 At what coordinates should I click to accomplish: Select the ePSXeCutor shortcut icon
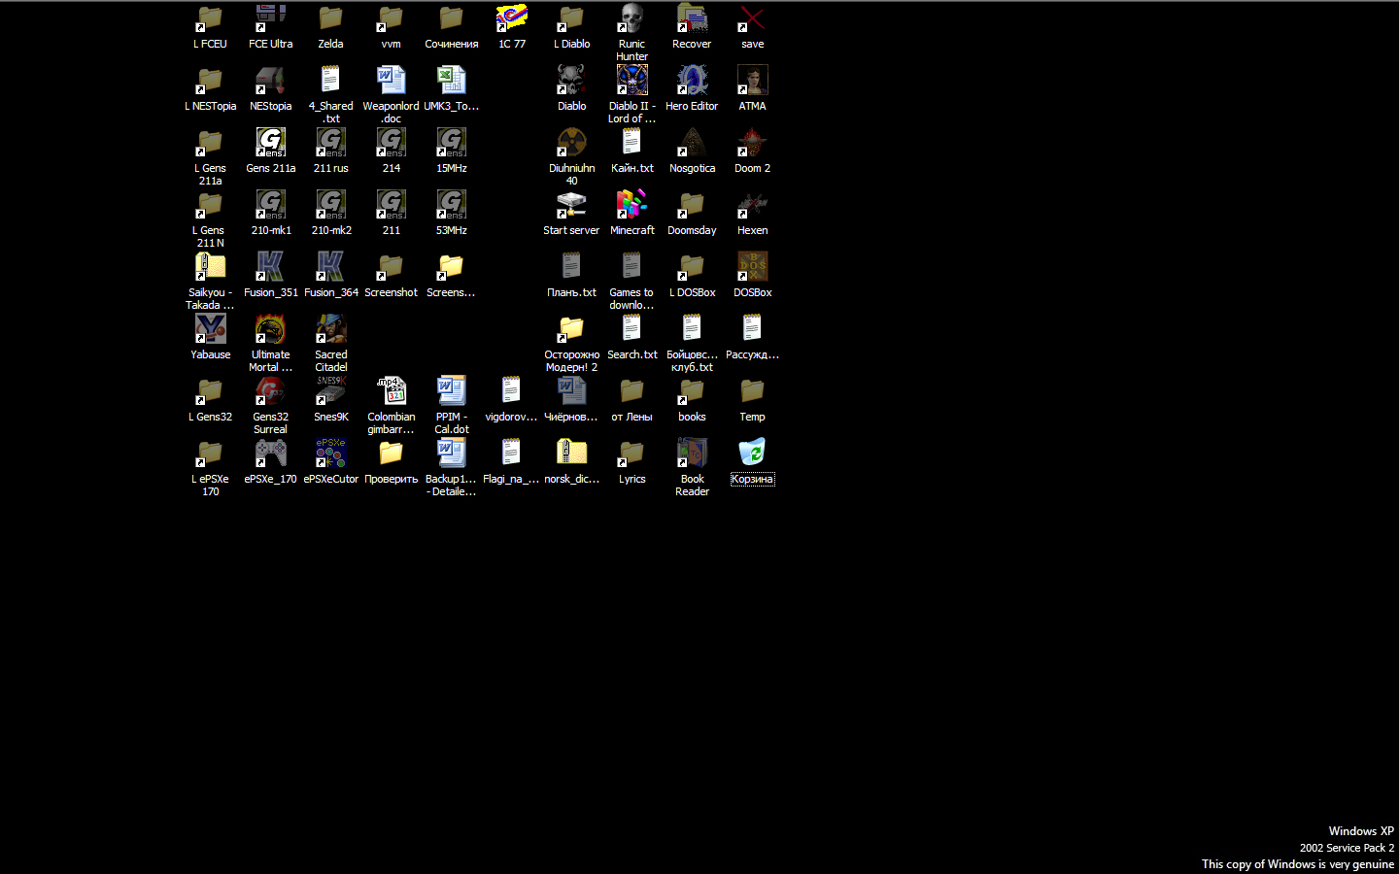click(x=330, y=454)
